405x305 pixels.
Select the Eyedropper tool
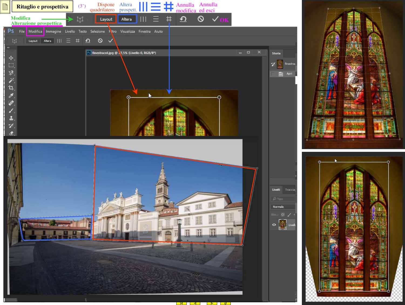[x=11, y=95]
